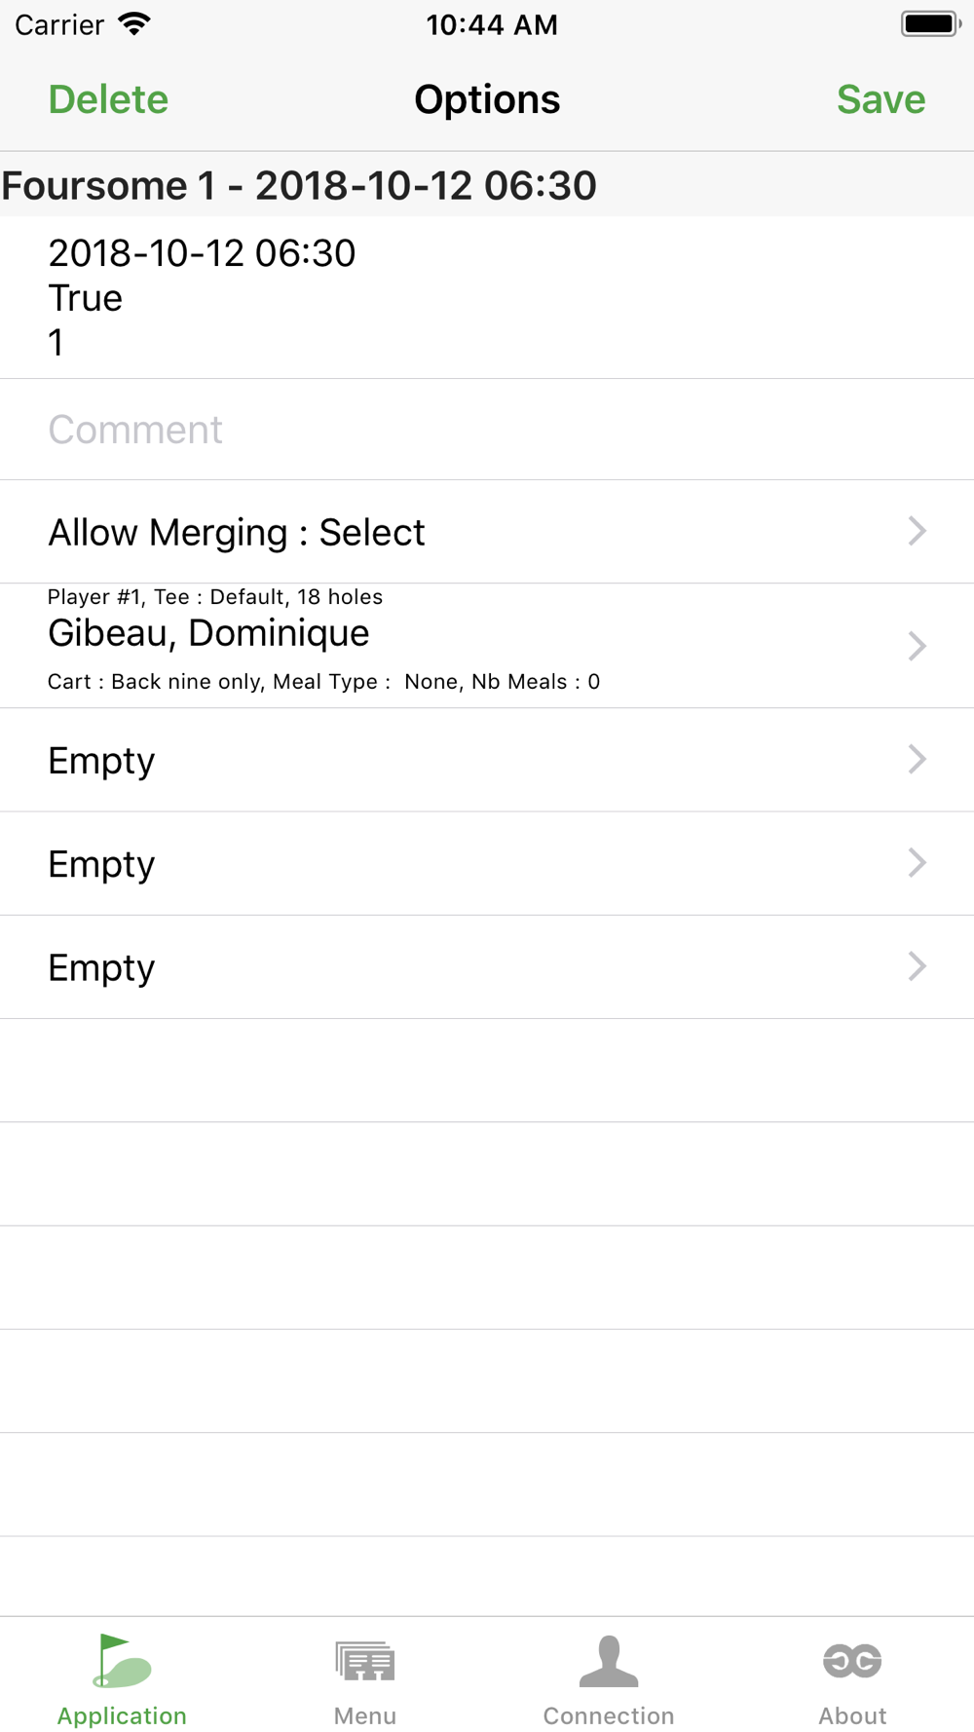Image resolution: width=974 pixels, height=1732 pixels.
Task: Open the first Empty slot chevron
Action: 917,760
